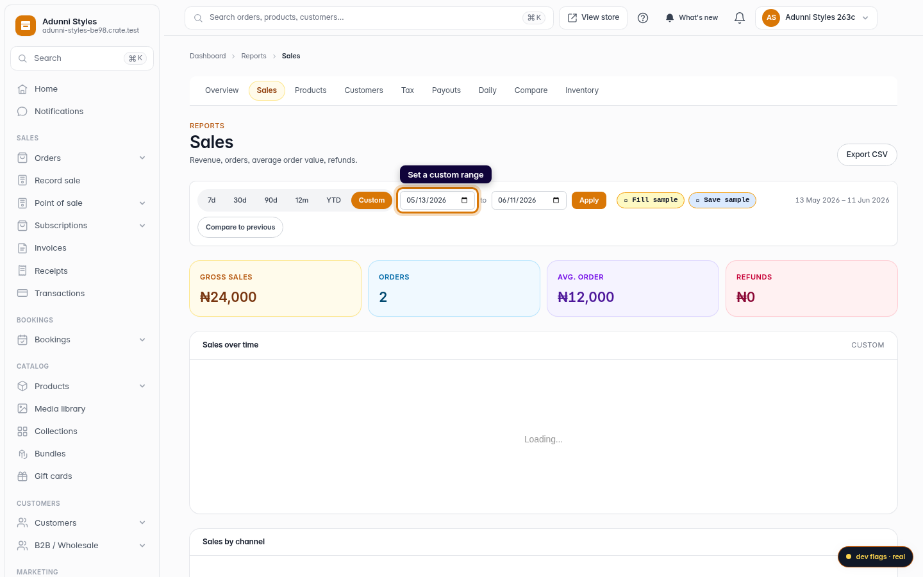This screenshot has width=923, height=577.
Task: Select the 7d range option
Action: [x=212, y=201]
